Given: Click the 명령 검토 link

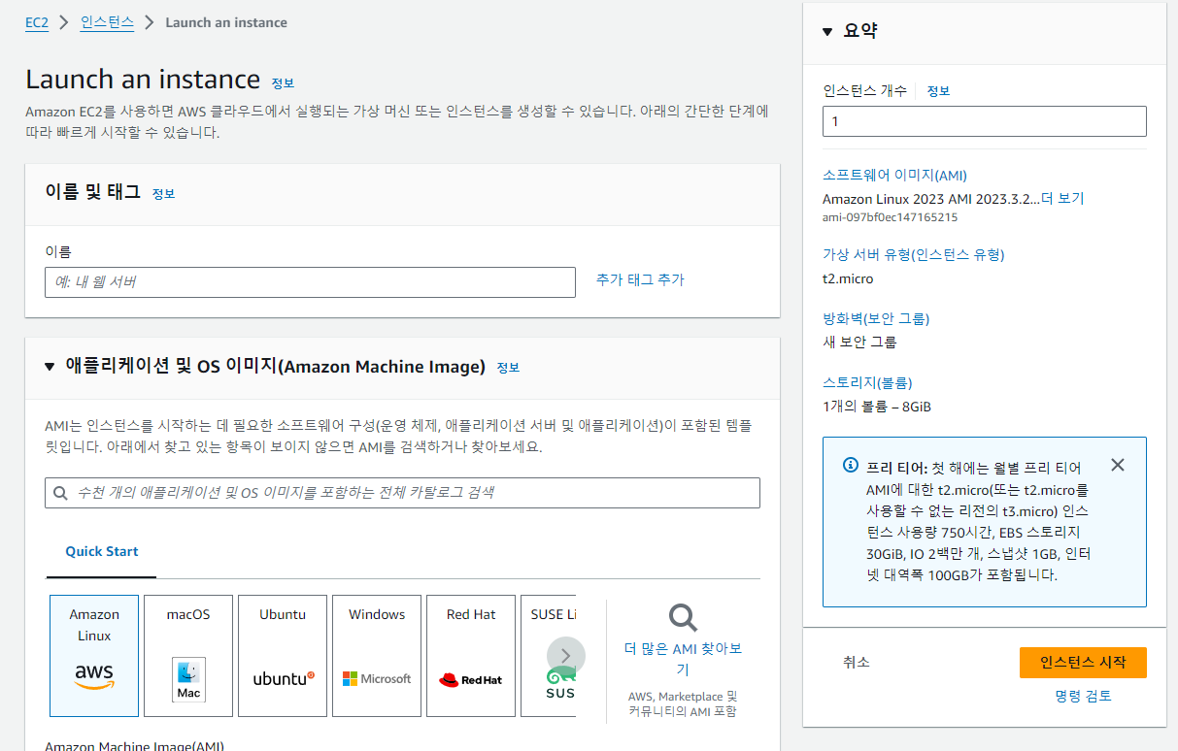Looking at the screenshot, I should pos(1083,696).
